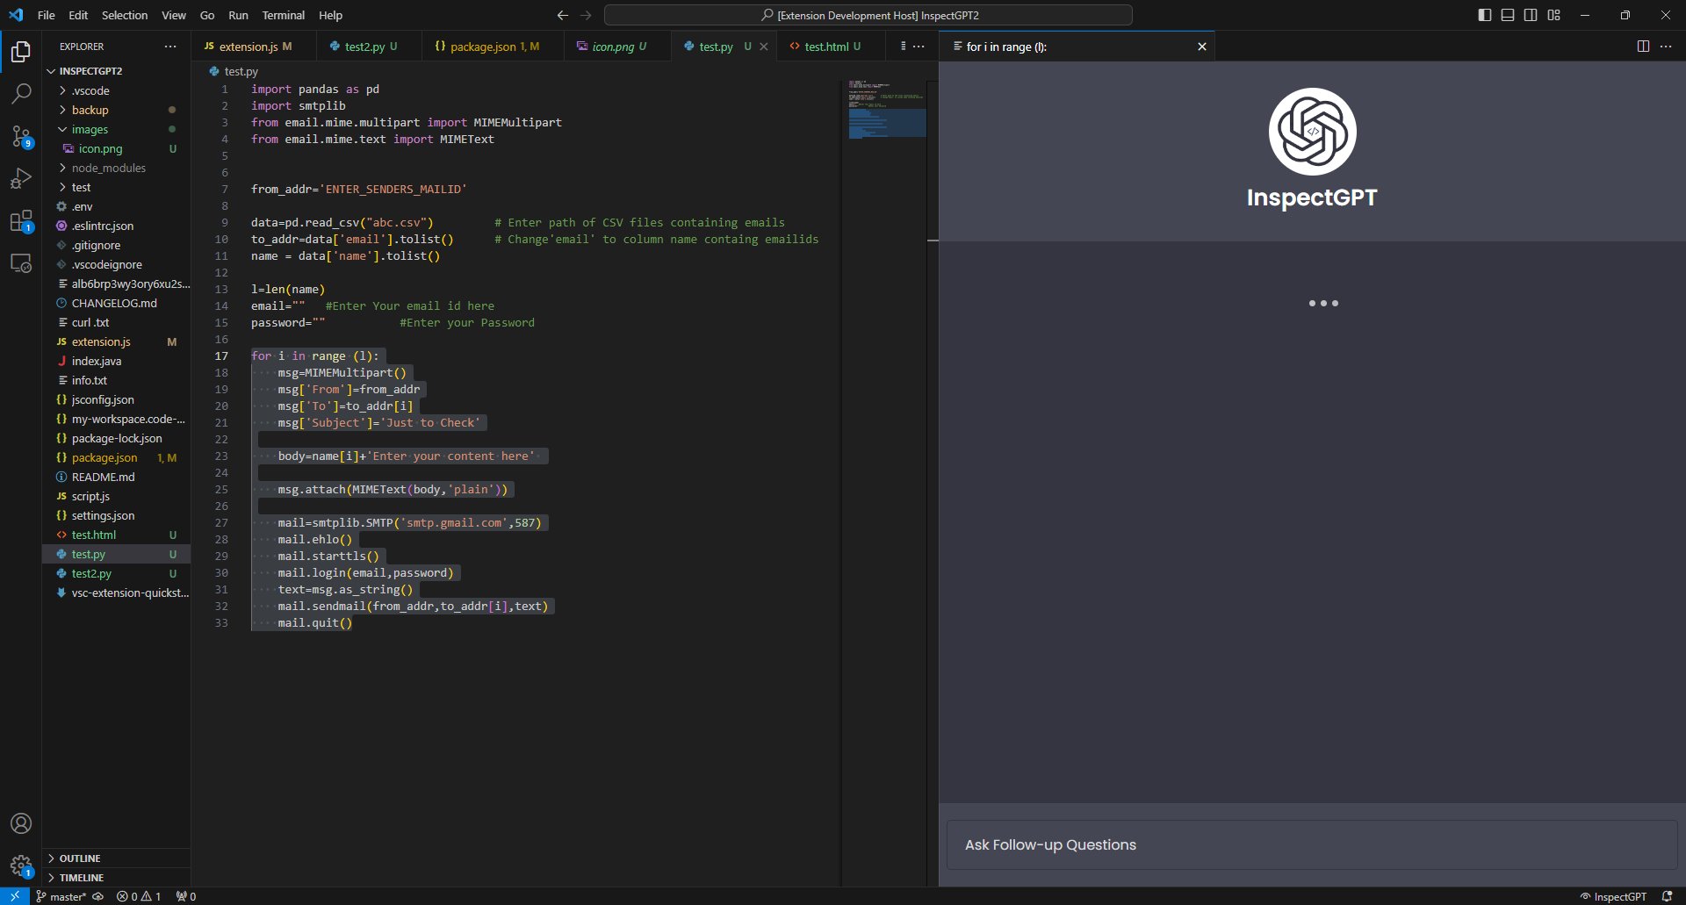This screenshot has height=905, width=1686.
Task: Close the 'for i in range' tab
Action: click(1202, 47)
